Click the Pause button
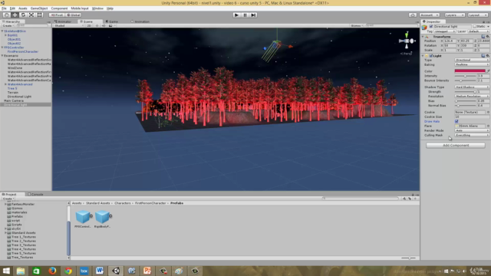The image size is (491, 276). [x=245, y=15]
